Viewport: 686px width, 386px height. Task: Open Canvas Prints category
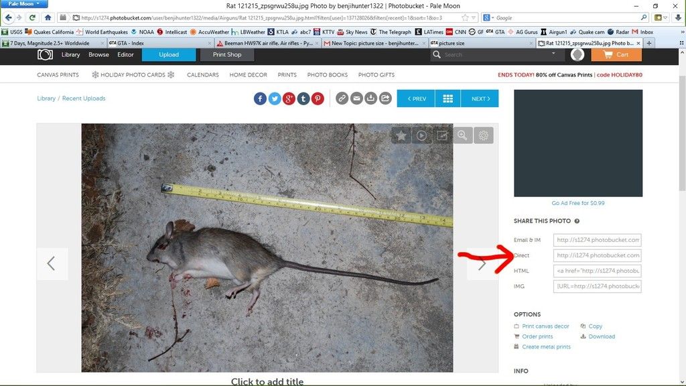click(x=58, y=75)
